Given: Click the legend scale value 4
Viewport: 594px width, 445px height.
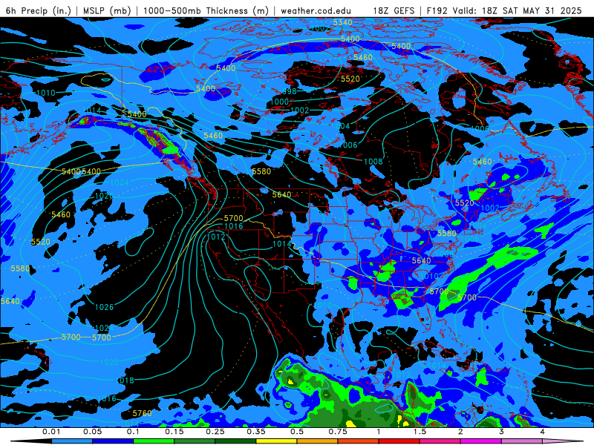Looking at the screenshot, I should click(542, 432).
